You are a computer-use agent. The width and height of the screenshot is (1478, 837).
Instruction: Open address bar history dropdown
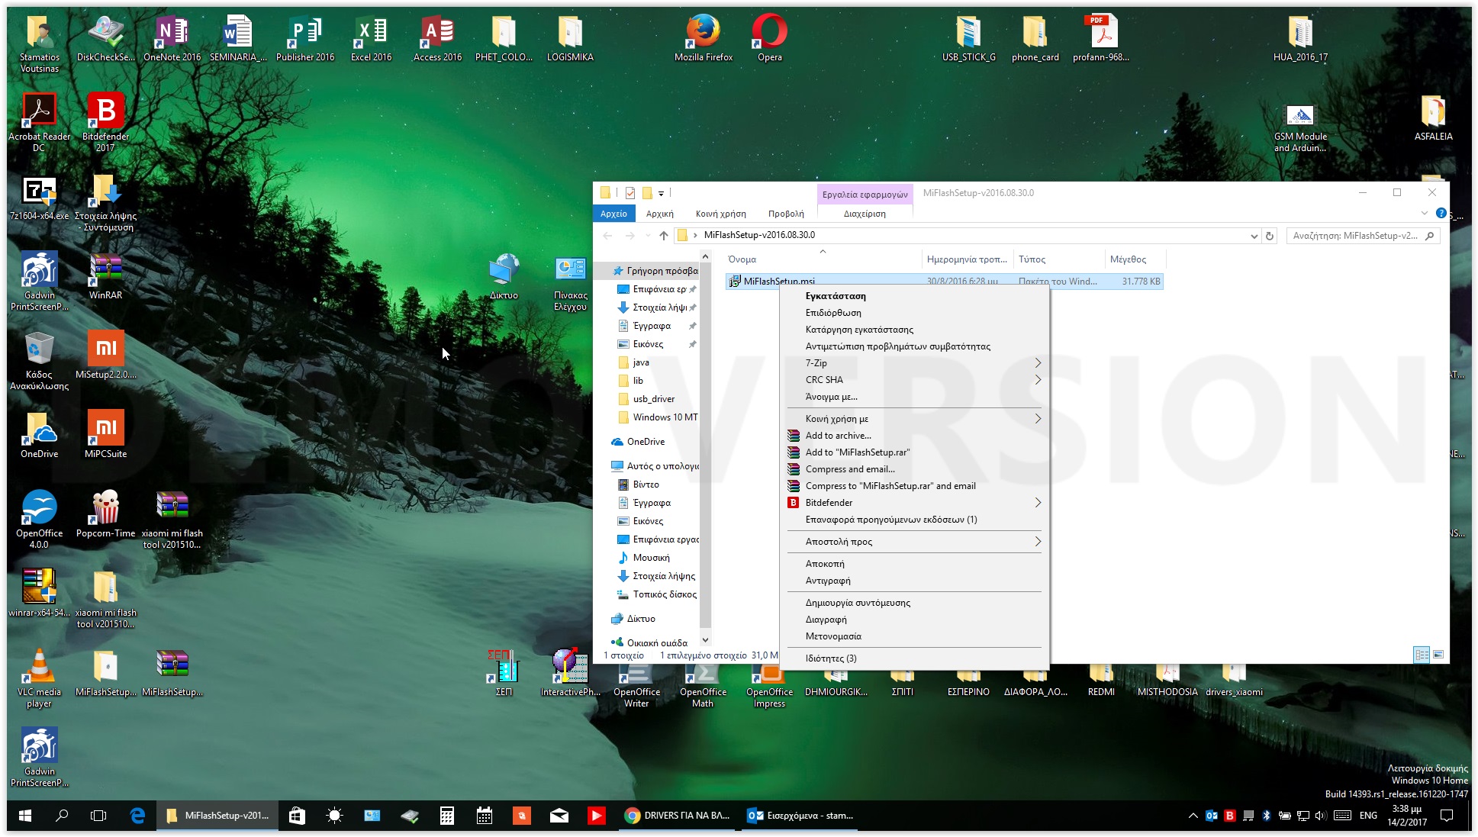pos(1254,236)
